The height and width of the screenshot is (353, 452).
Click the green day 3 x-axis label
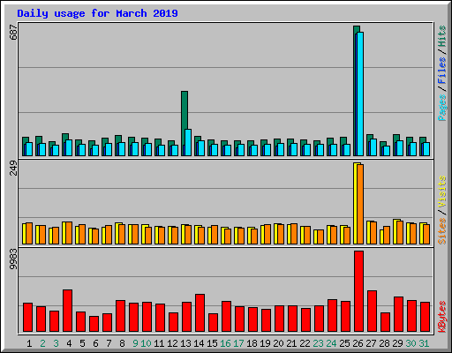click(56, 343)
